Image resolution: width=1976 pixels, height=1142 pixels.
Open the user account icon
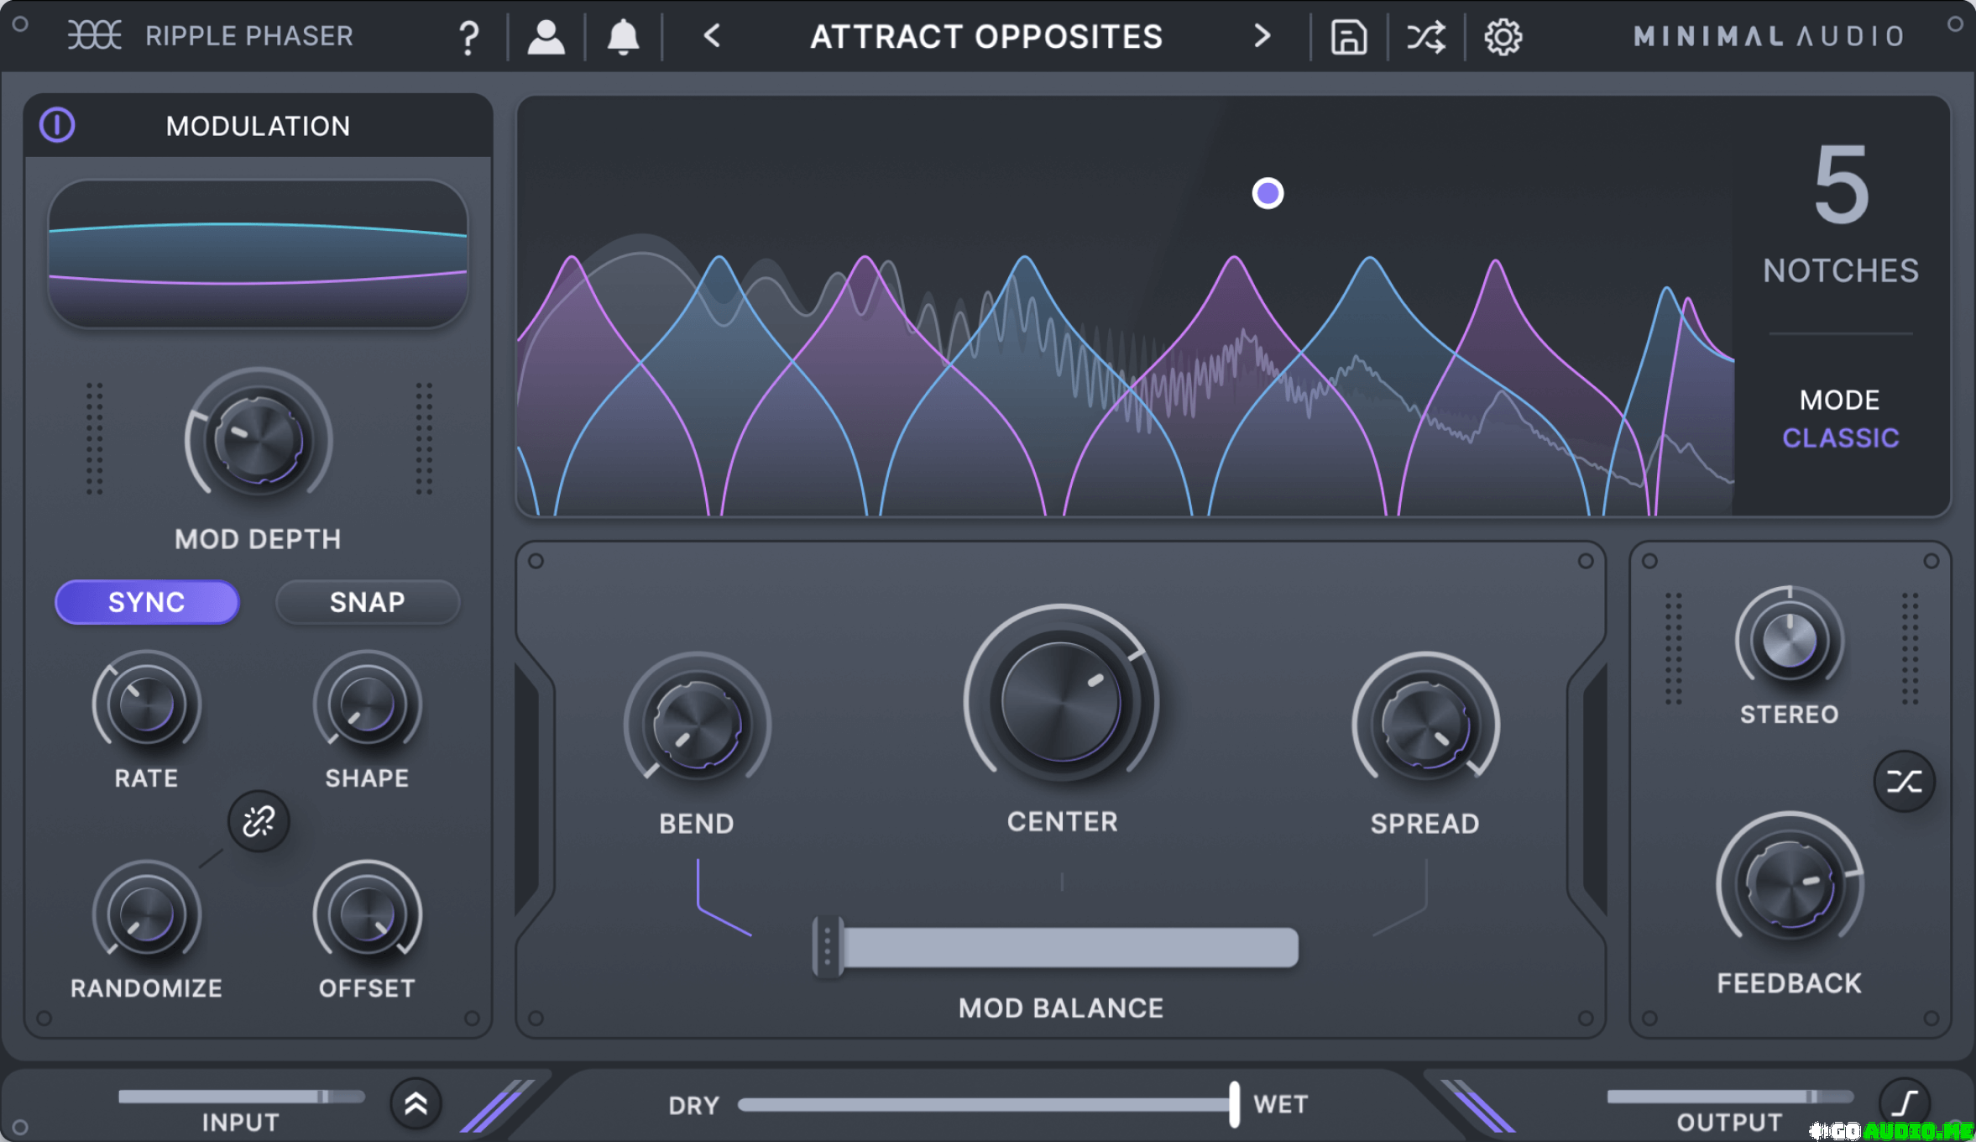[546, 37]
